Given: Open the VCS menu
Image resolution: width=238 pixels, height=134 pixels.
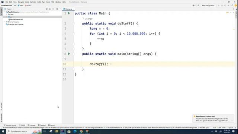Looking at the screenshot, I should 53,2.
